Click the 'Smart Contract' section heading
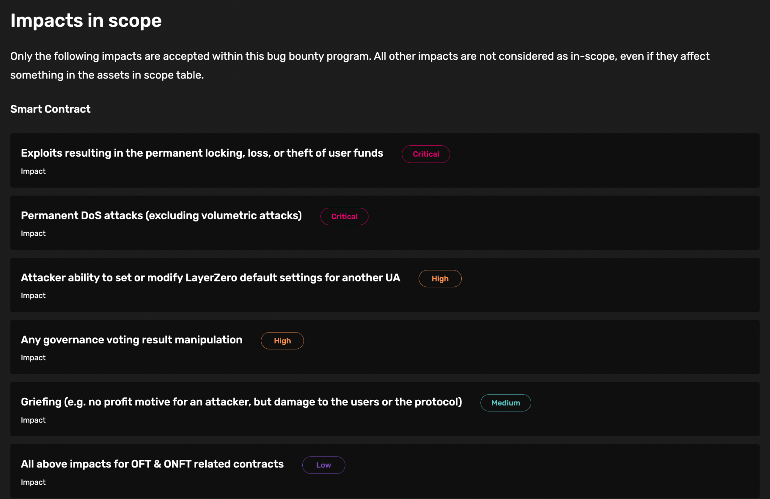 coord(50,109)
